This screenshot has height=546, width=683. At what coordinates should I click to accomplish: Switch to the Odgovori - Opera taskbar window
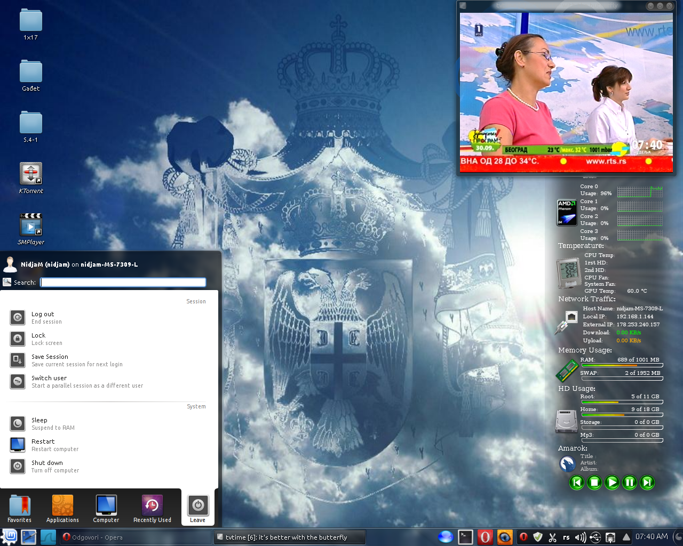point(134,537)
